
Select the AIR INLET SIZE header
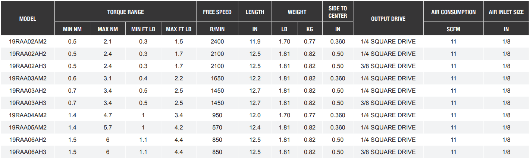coord(506,12)
